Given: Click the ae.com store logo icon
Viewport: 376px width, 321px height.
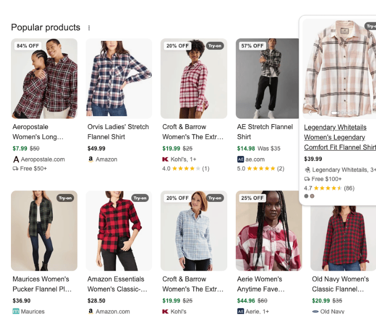Looking at the screenshot, I should pos(241,160).
